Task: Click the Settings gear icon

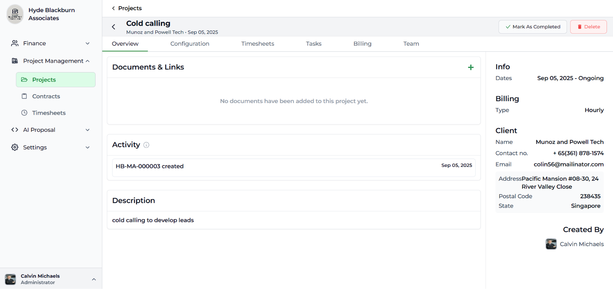Action: click(15, 147)
